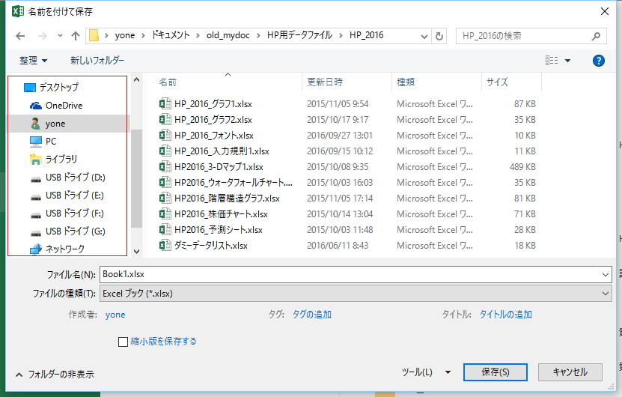Enable 縮小版を保存する checkbox
Image resolution: width=622 pixels, height=397 pixels.
coord(123,342)
